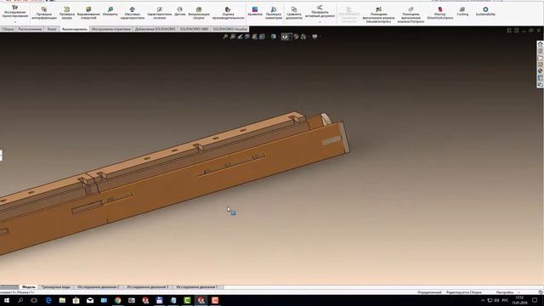Open Microsoft Edge from taskbar
The image size is (544, 306).
pyautogui.click(x=48, y=300)
